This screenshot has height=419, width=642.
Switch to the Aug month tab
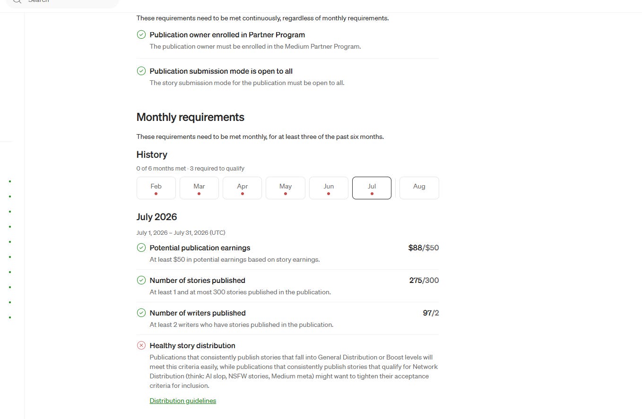coord(419,188)
